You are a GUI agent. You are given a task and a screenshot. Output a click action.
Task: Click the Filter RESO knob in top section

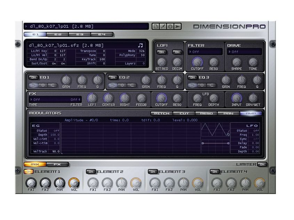214,62
